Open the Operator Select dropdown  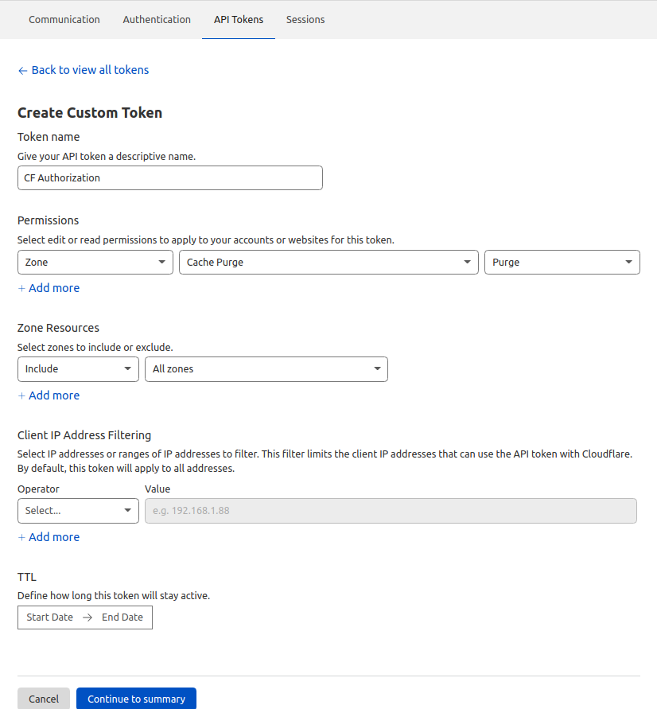coord(77,510)
